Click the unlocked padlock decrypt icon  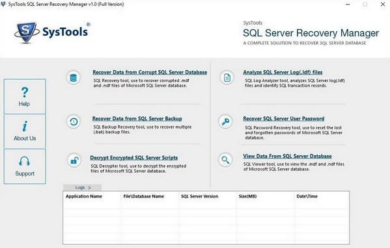tap(74, 160)
